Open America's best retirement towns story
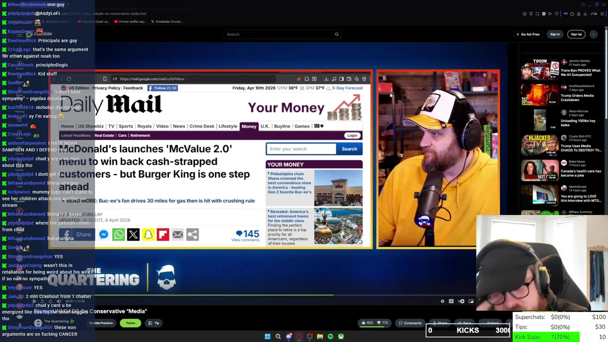Screen dimensions: 608x342 (x=288, y=216)
